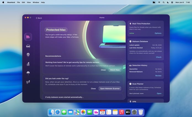Click the date and time in menu bar
The height and width of the screenshot is (117, 192).
[x=183, y=2]
